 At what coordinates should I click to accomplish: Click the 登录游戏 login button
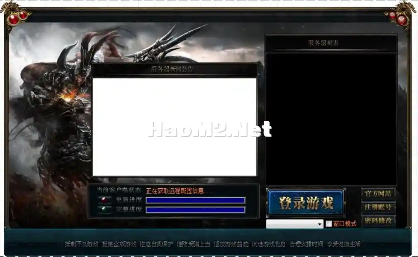click(x=306, y=203)
